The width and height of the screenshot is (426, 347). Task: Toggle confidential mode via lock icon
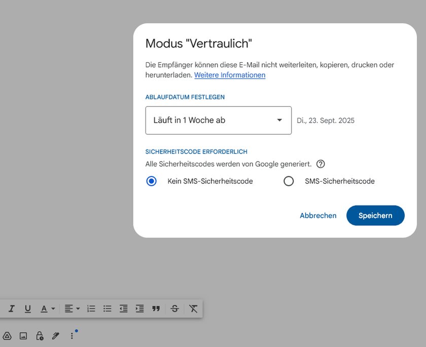pos(40,335)
